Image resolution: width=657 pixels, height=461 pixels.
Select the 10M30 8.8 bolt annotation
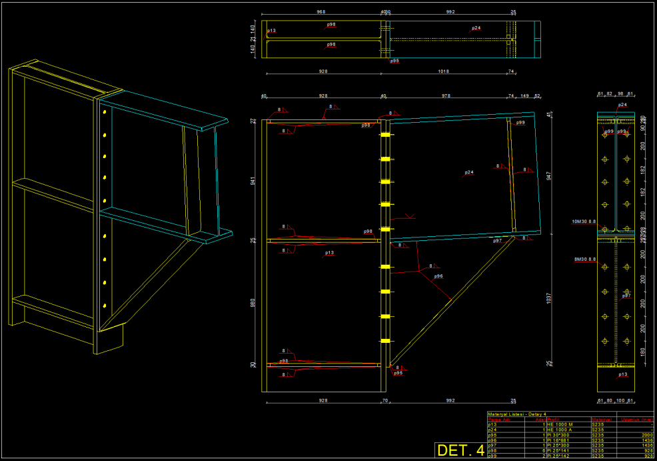pos(584,220)
